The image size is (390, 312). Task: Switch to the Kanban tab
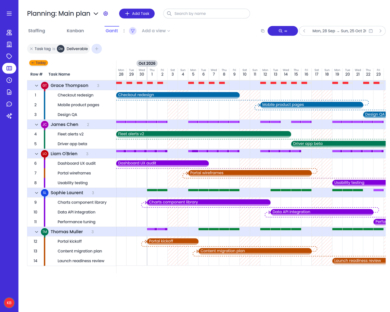[x=75, y=31]
